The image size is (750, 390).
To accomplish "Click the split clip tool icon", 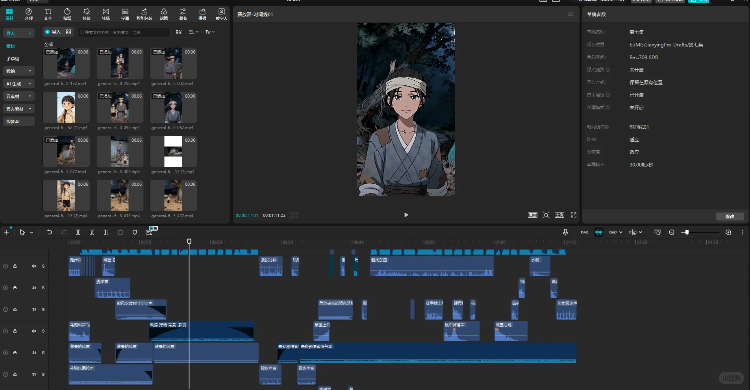I will pyautogui.click(x=78, y=232).
